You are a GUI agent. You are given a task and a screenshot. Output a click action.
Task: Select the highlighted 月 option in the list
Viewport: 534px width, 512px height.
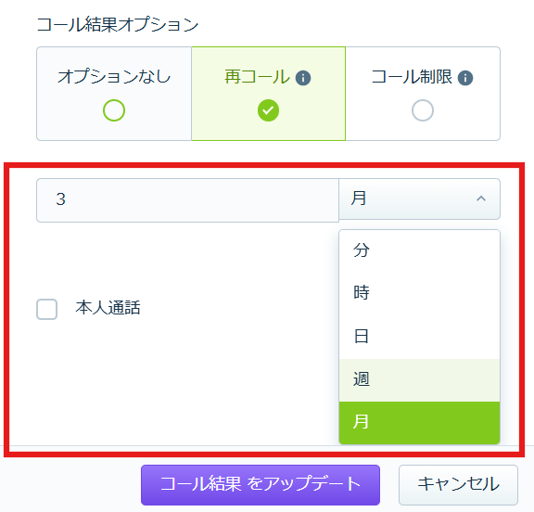[419, 423]
